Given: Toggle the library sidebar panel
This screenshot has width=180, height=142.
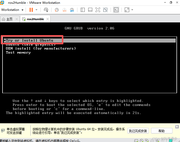Looking at the screenshot, I should [x=83, y=10].
